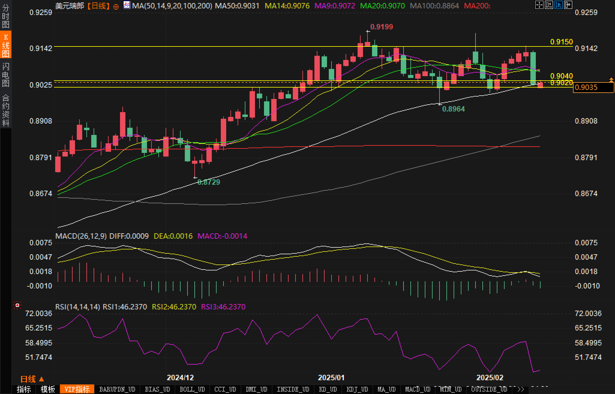Screen dimensions: 615x394
Task: Select the K线图 sidebar mode
Action: point(6,46)
